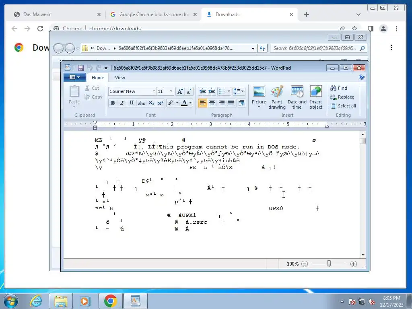Click Copy in Clipboard group
This screenshot has width=412, height=309.
(93, 97)
